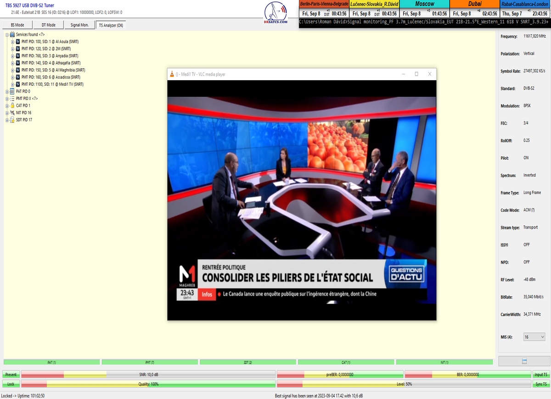Expand the Al Aoula service node
Screen dimensions: 551x399
pyautogui.click(x=13, y=42)
